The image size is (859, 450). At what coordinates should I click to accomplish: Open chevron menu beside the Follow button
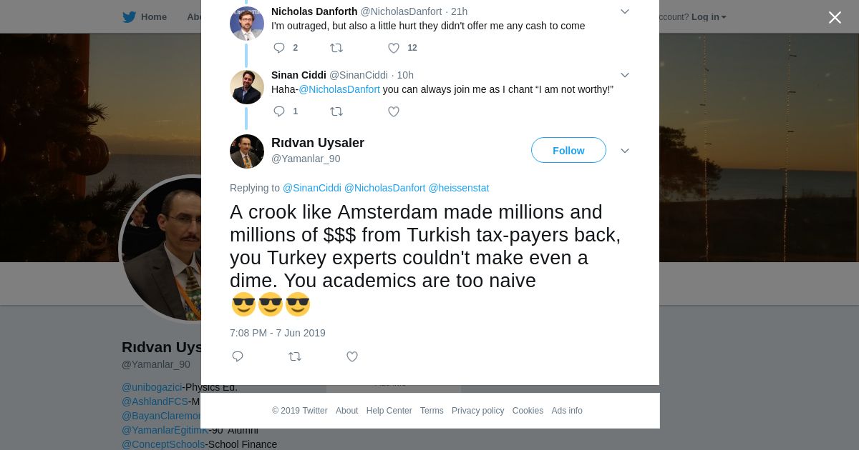(624, 151)
